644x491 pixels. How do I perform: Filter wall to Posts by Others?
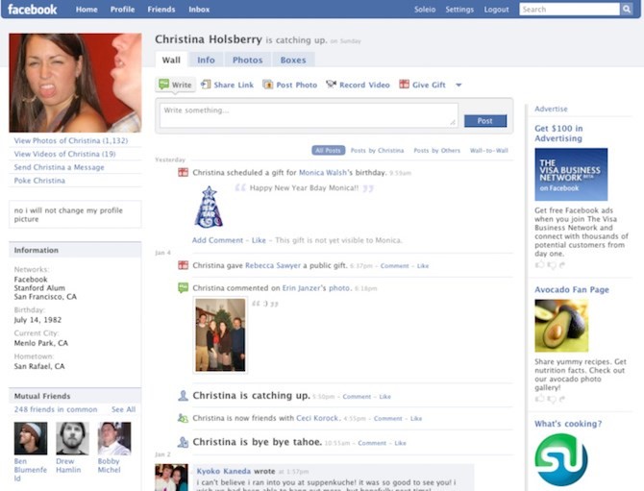point(437,150)
